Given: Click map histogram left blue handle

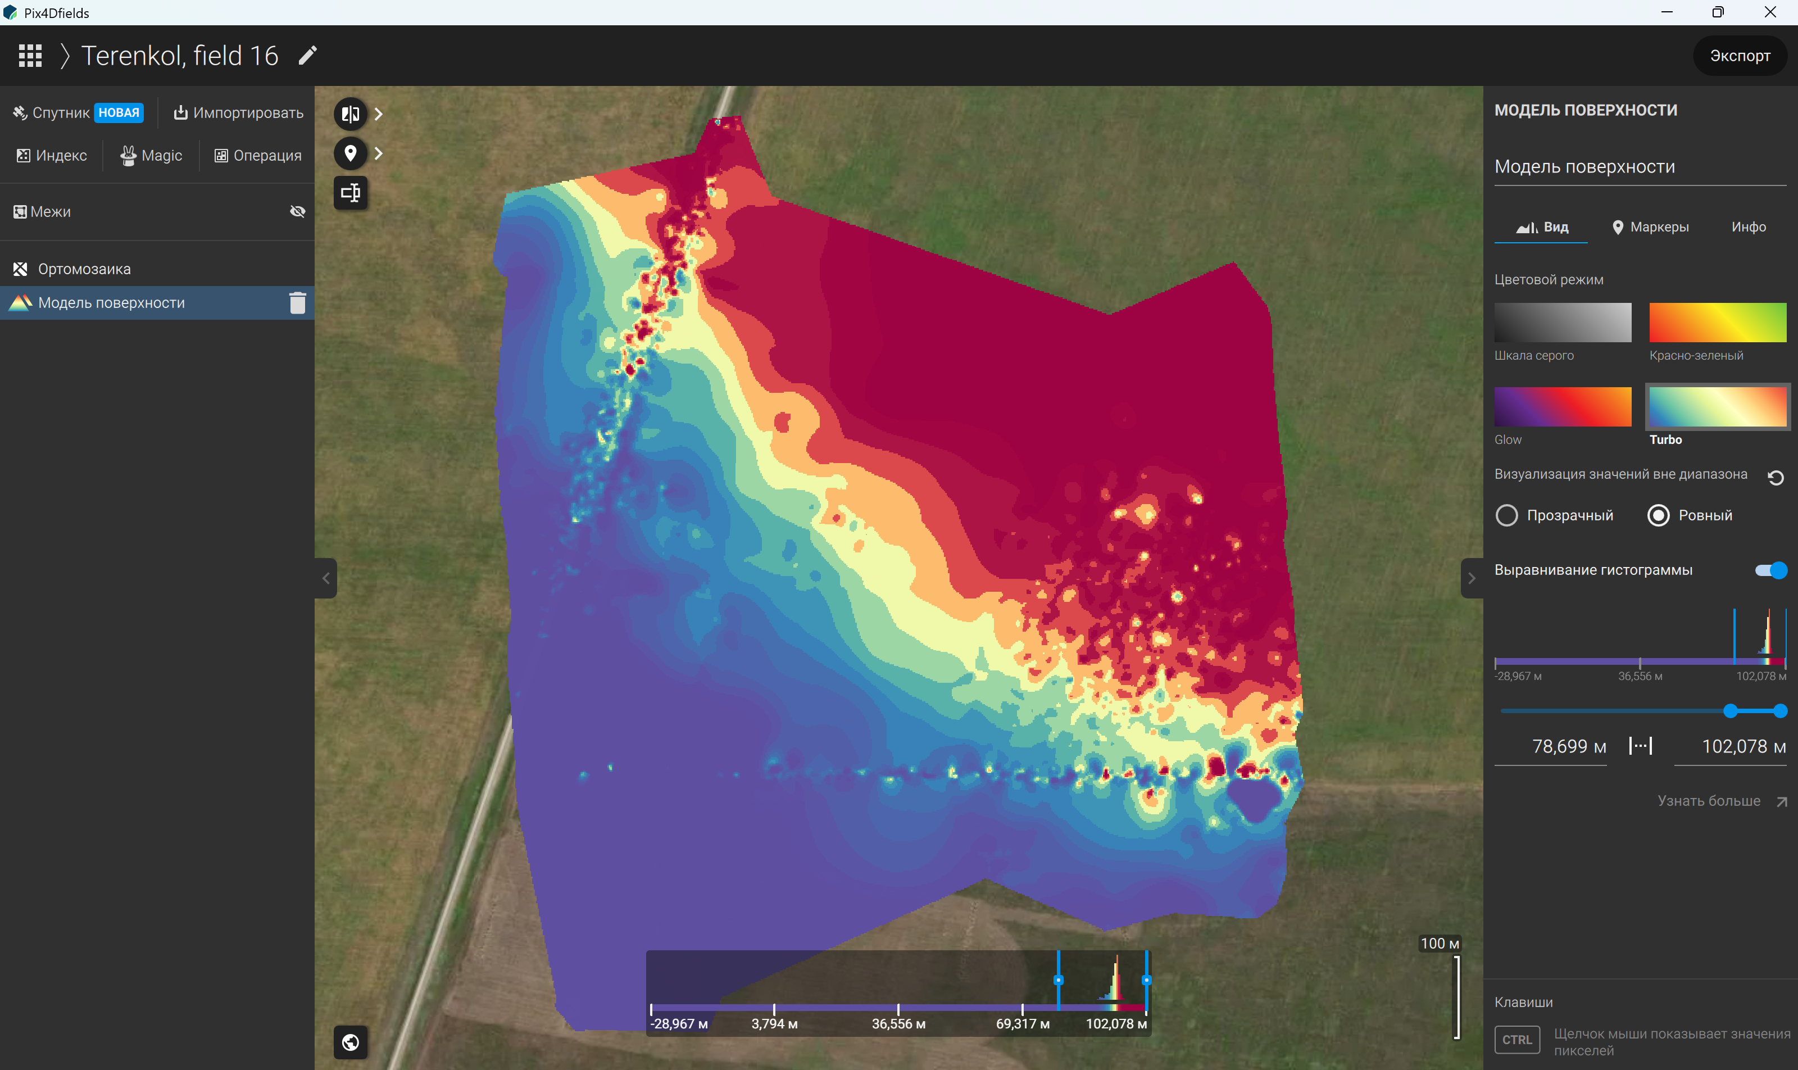Looking at the screenshot, I should 1059,980.
